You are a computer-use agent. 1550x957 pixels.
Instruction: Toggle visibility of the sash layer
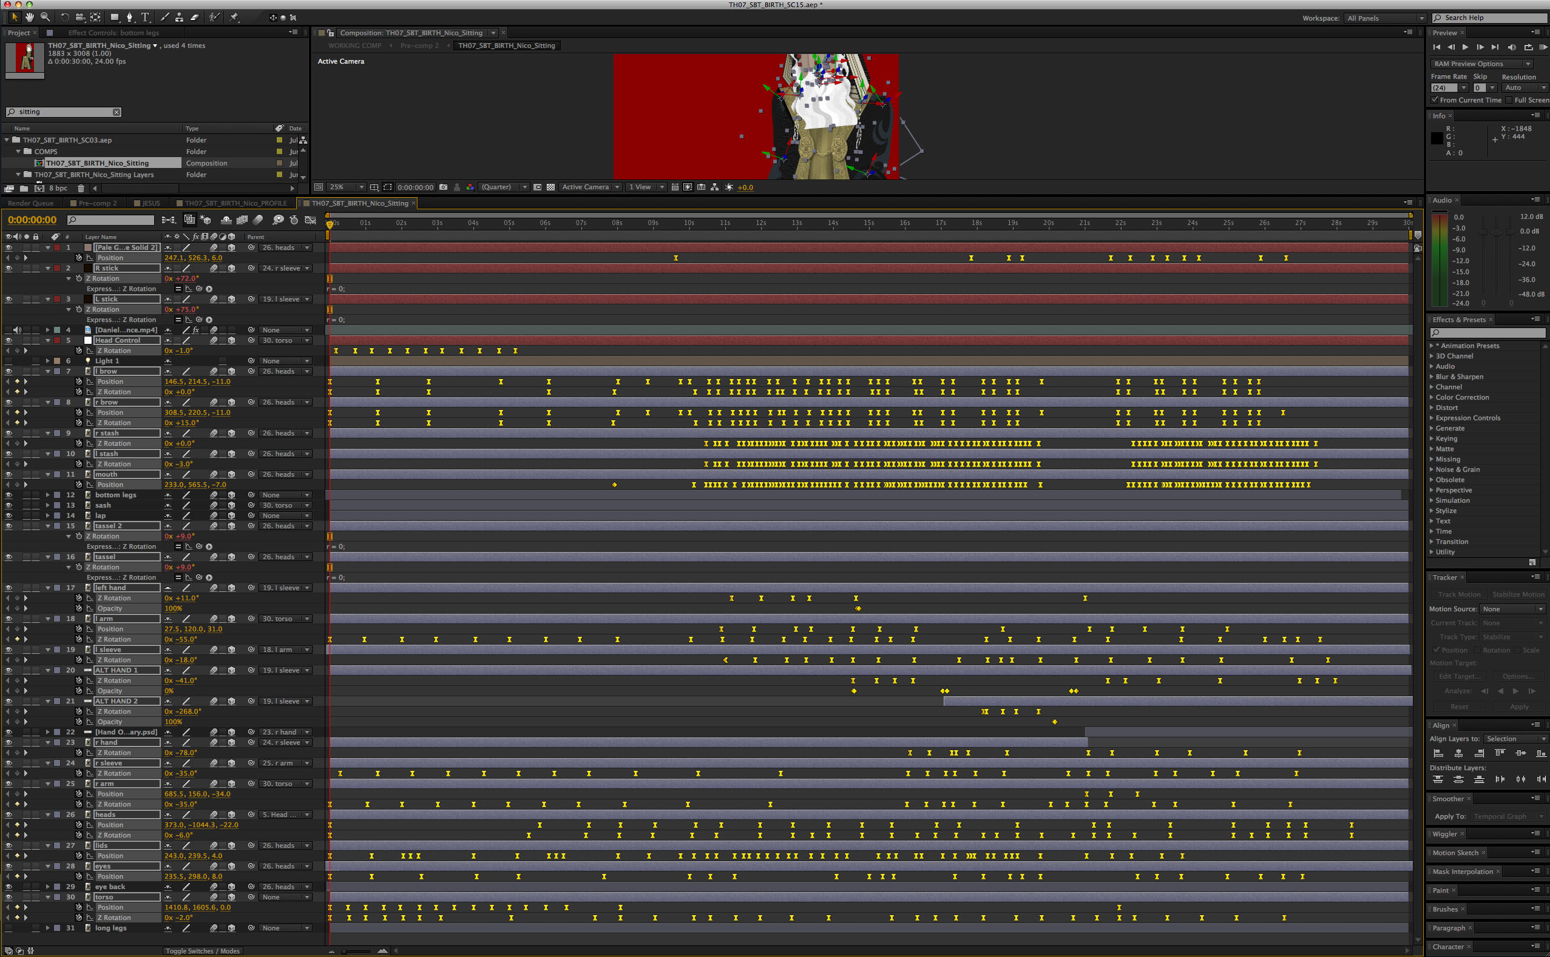(9, 505)
